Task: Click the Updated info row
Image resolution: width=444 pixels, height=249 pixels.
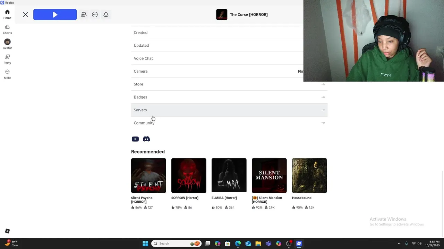Action: (217, 45)
